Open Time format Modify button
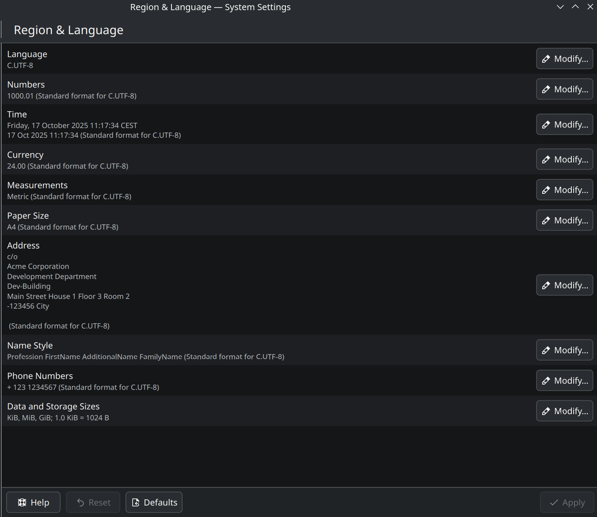The height and width of the screenshot is (517, 597). click(x=564, y=125)
